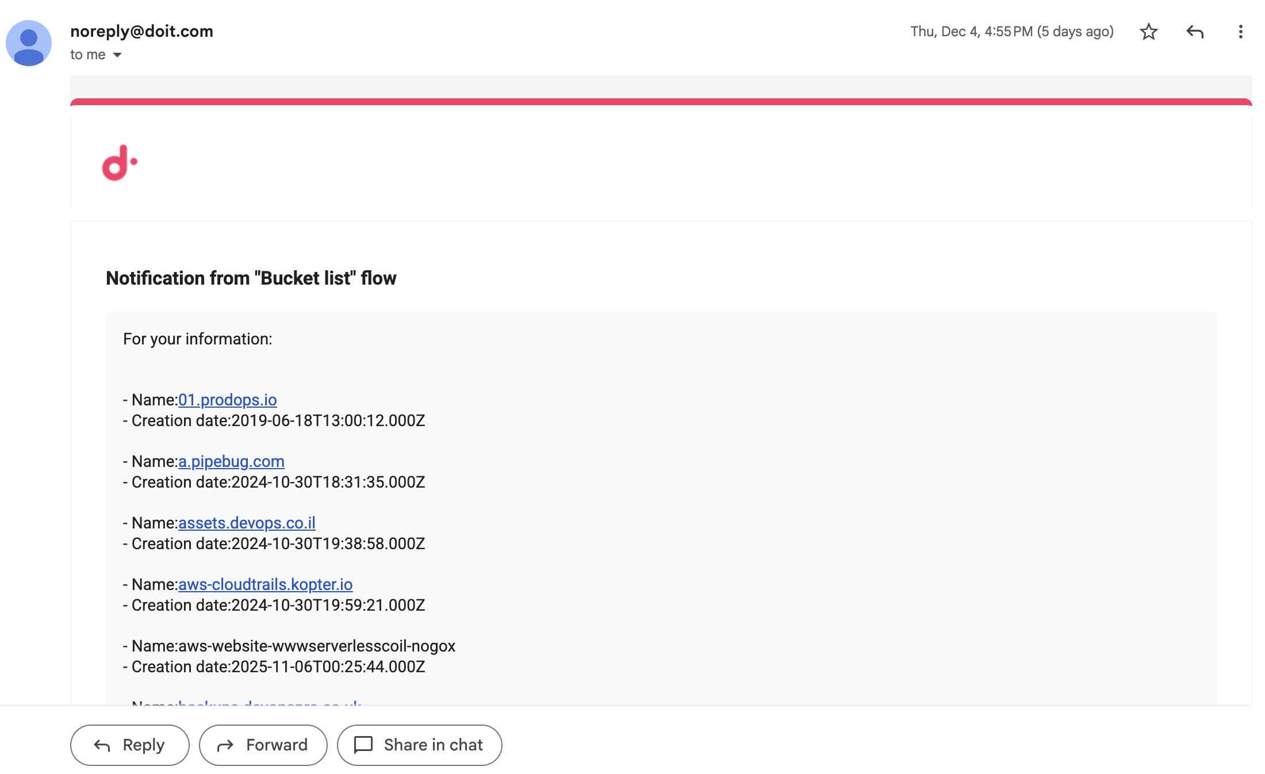Open the 01.prodops.io link

tap(227, 400)
